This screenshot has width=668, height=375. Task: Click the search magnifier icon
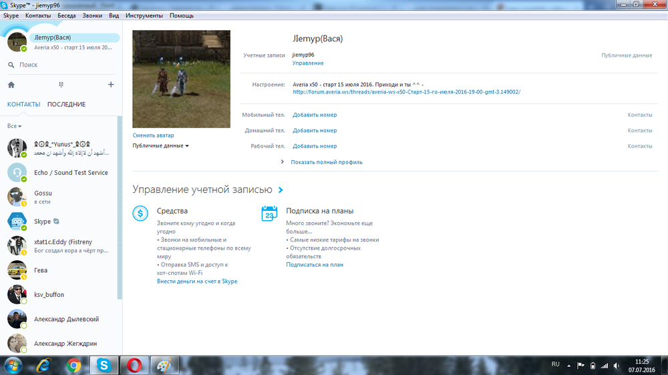[x=11, y=65]
